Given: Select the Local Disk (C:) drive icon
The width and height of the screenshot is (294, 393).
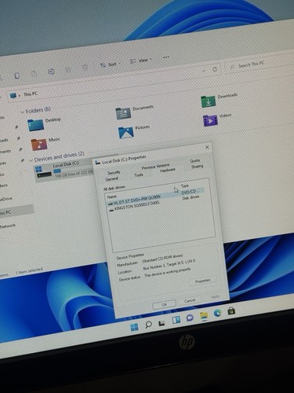Looking at the screenshot, I should [x=44, y=171].
